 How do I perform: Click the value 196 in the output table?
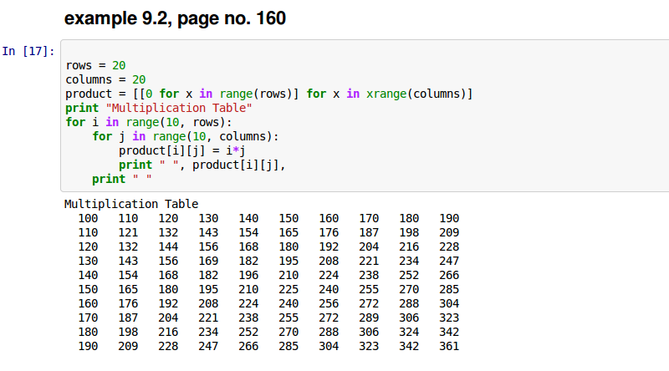248,275
